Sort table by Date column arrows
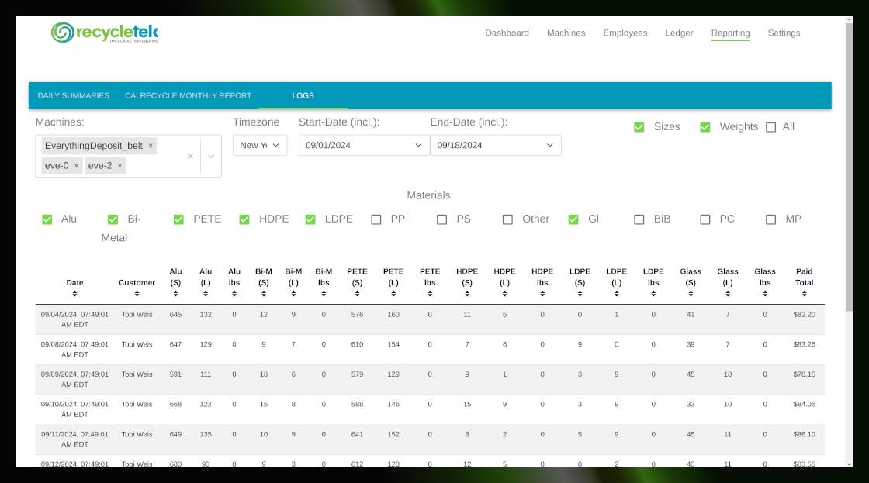Screen dimensions: 869x483 pos(74,294)
